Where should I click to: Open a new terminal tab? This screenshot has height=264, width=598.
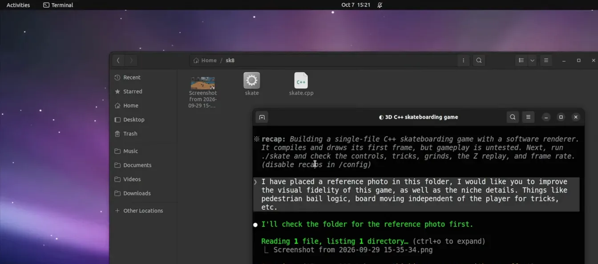pos(262,117)
